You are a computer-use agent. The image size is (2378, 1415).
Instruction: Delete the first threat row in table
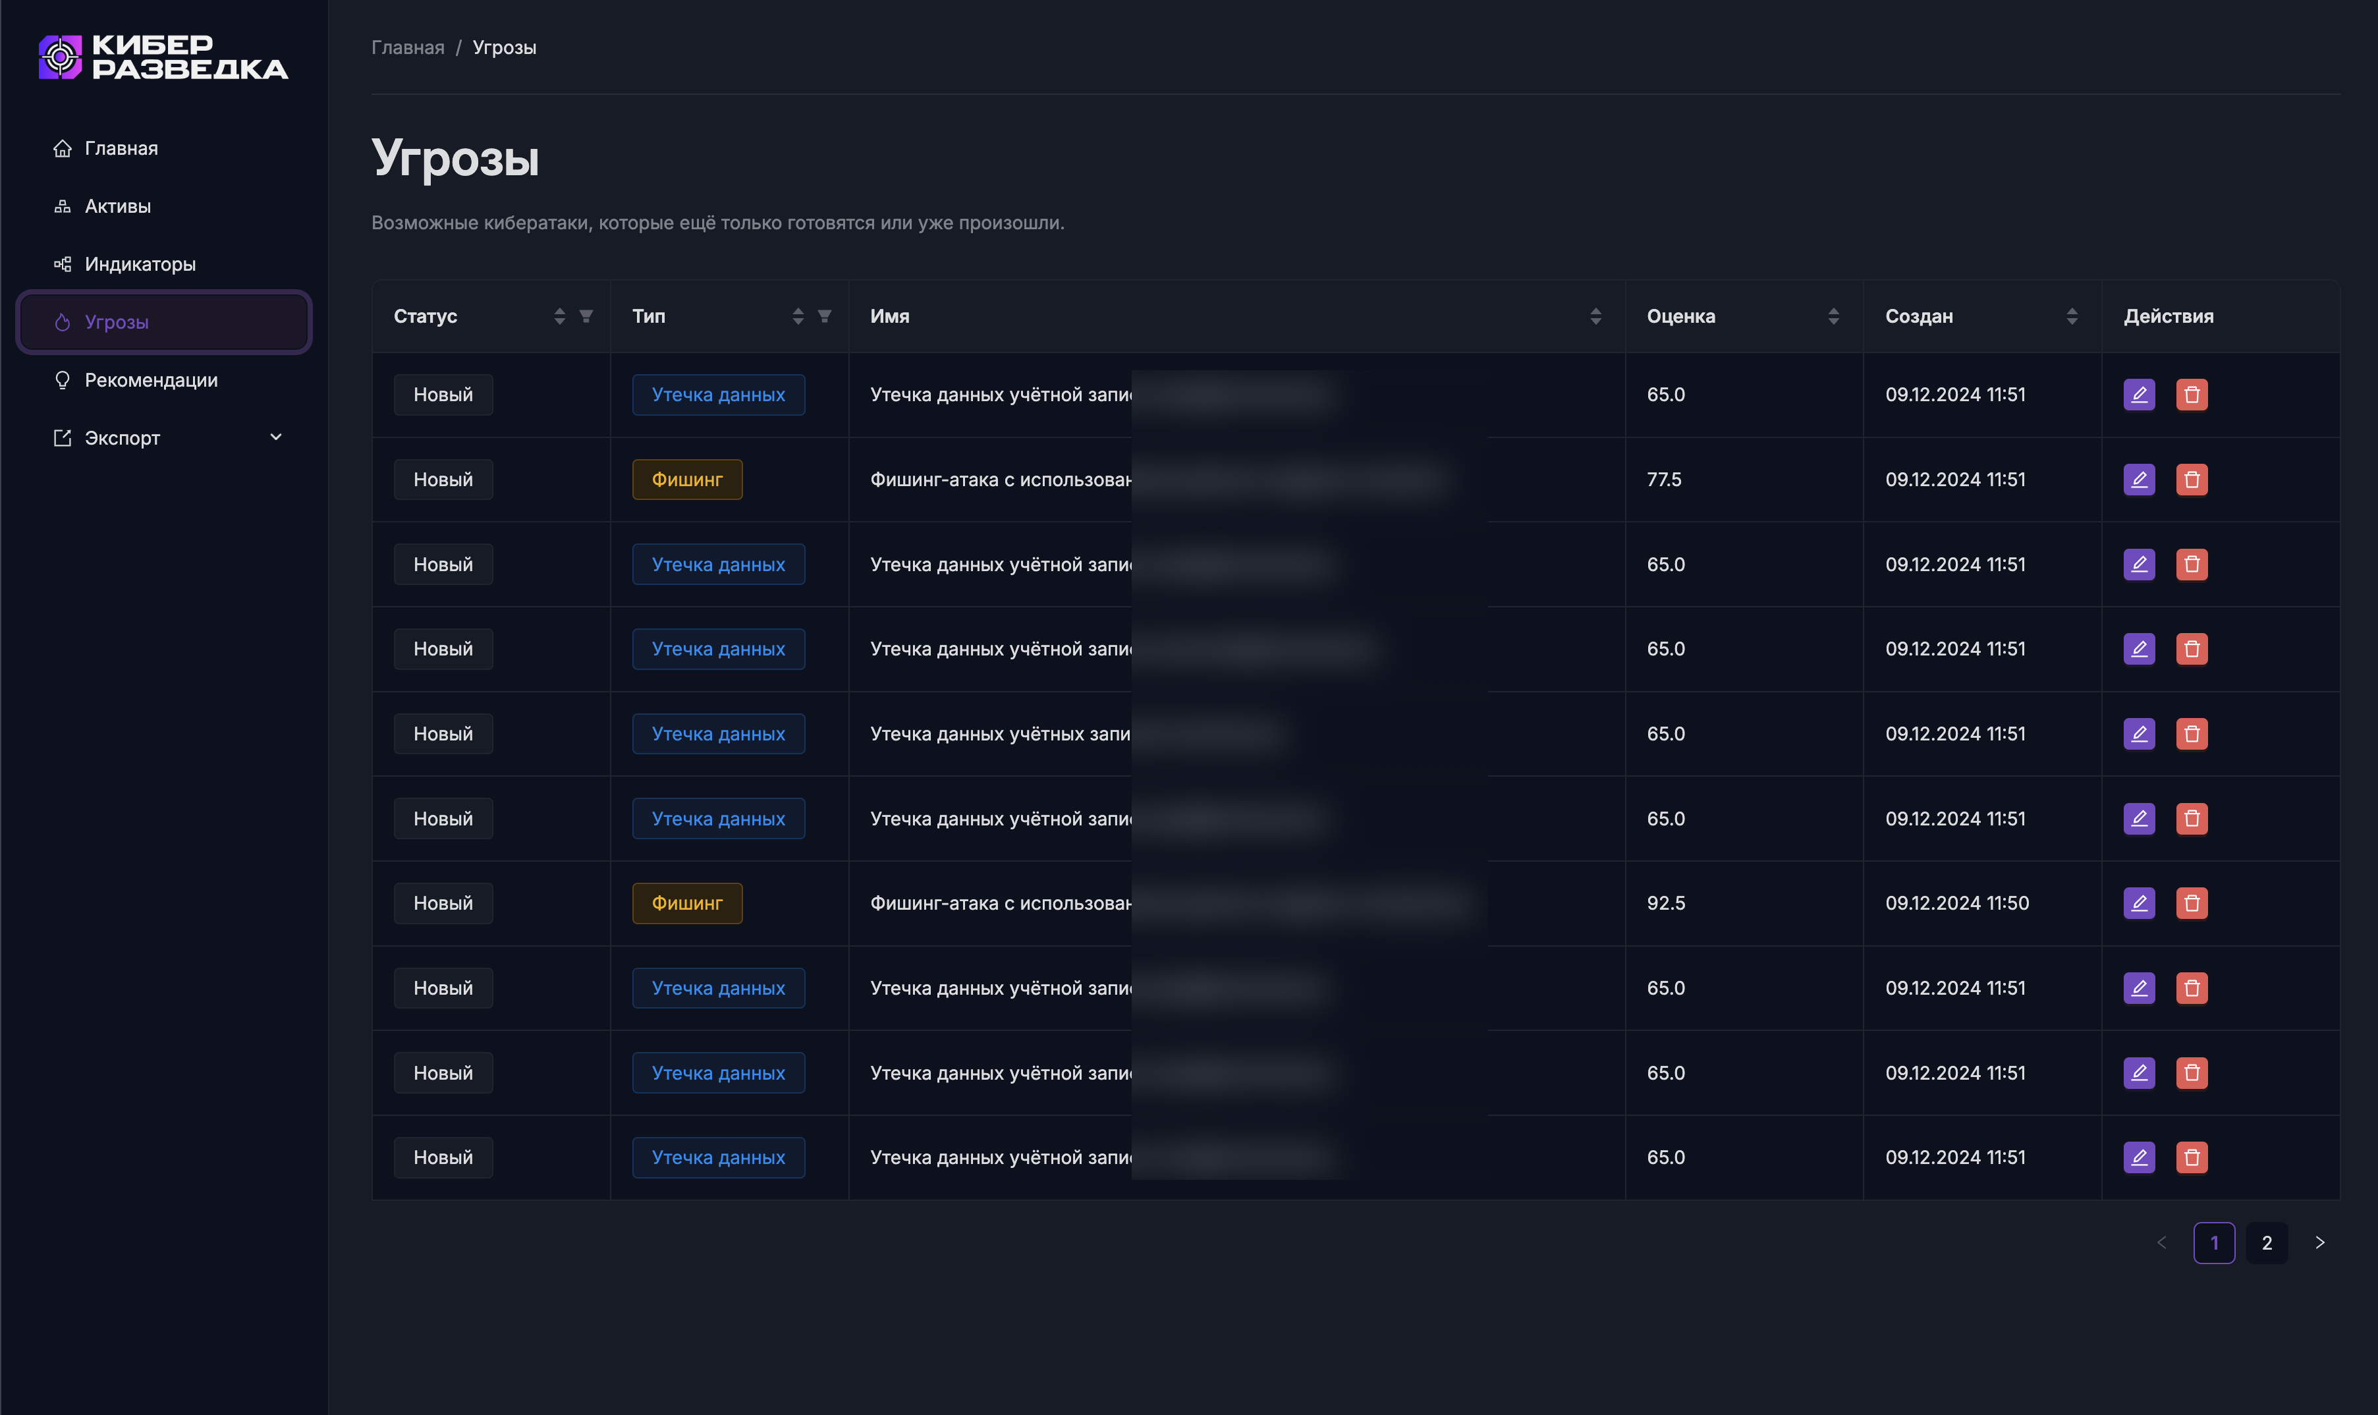pos(2192,395)
